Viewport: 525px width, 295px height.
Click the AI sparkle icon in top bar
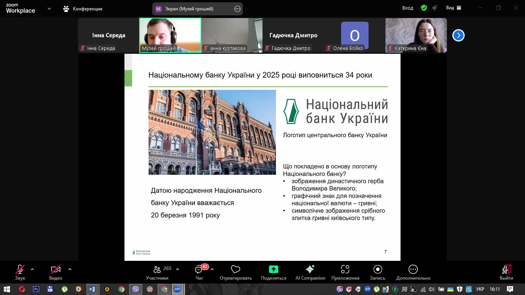435,8
